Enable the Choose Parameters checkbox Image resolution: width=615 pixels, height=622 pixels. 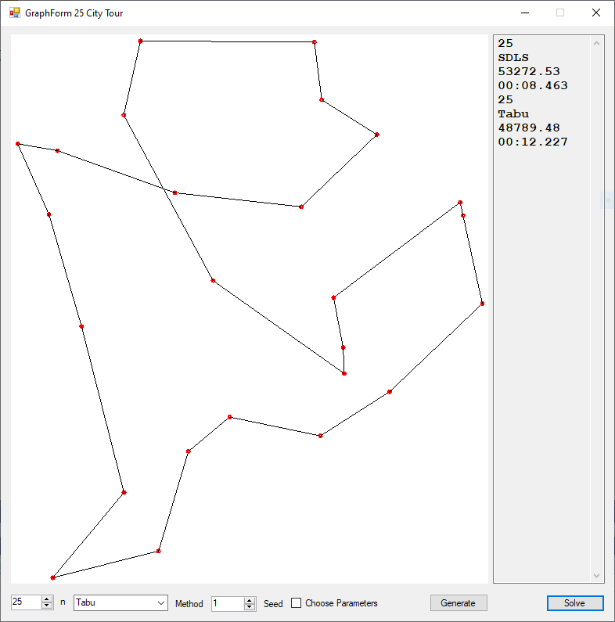(x=297, y=603)
